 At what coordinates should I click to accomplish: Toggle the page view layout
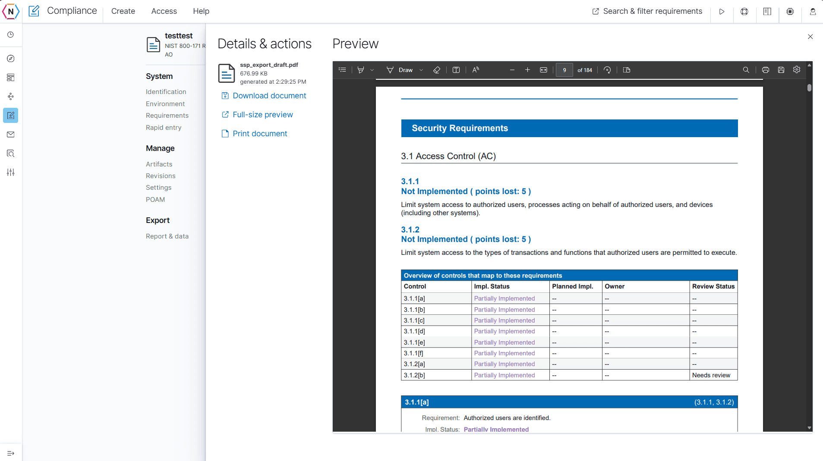(x=627, y=70)
